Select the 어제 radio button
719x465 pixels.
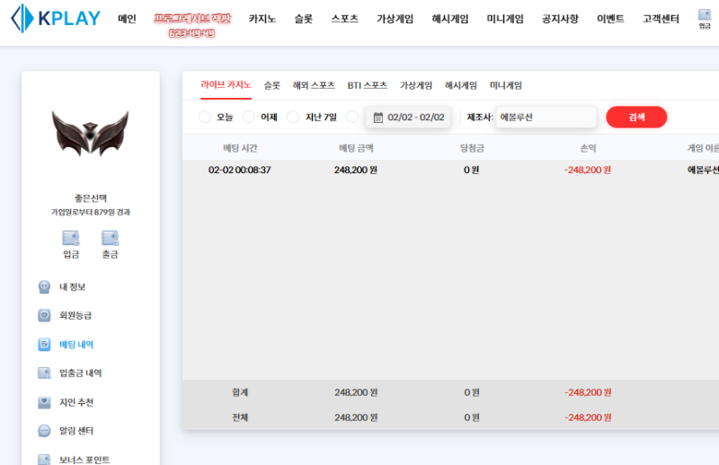tap(249, 117)
